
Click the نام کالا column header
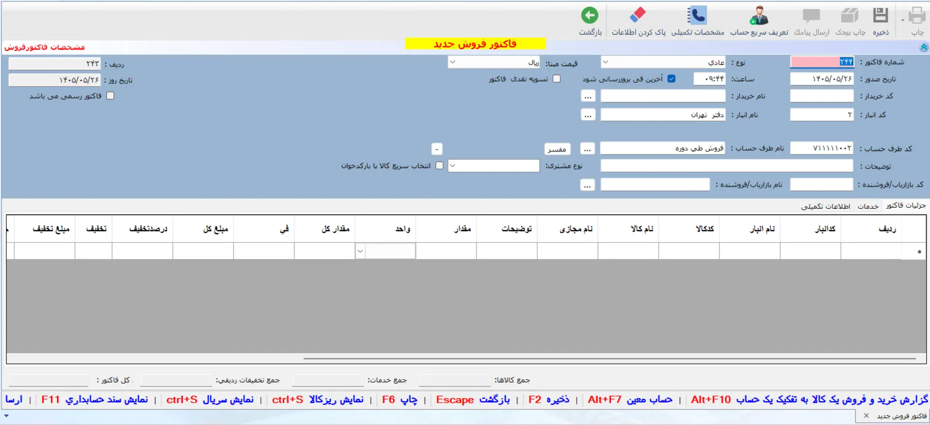pyautogui.click(x=628, y=228)
